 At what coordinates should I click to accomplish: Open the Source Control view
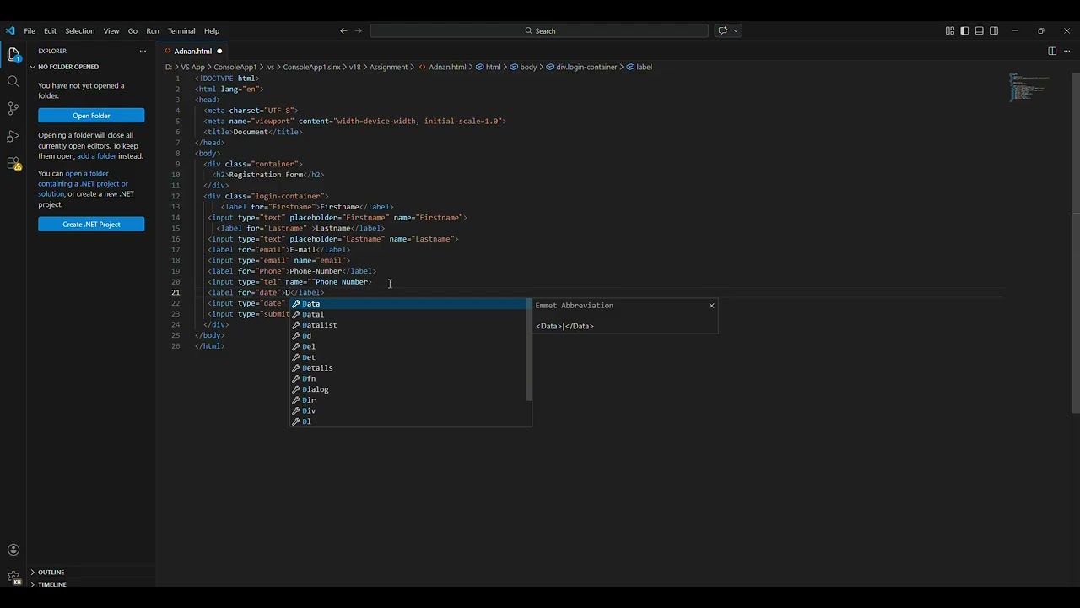(x=13, y=108)
